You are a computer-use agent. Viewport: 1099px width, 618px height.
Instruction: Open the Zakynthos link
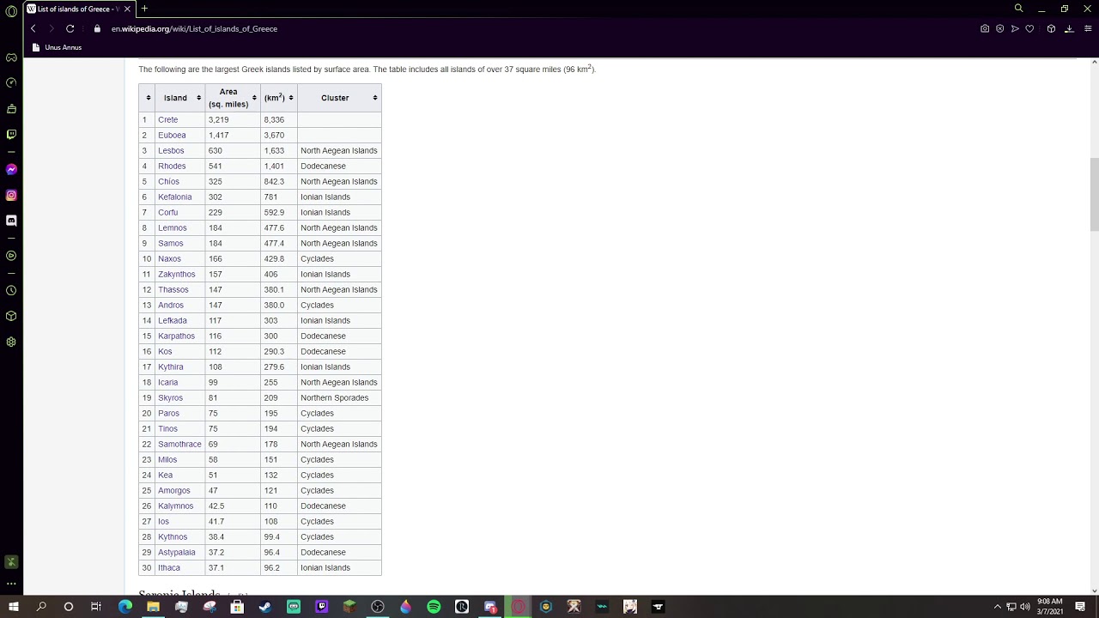[x=177, y=274]
